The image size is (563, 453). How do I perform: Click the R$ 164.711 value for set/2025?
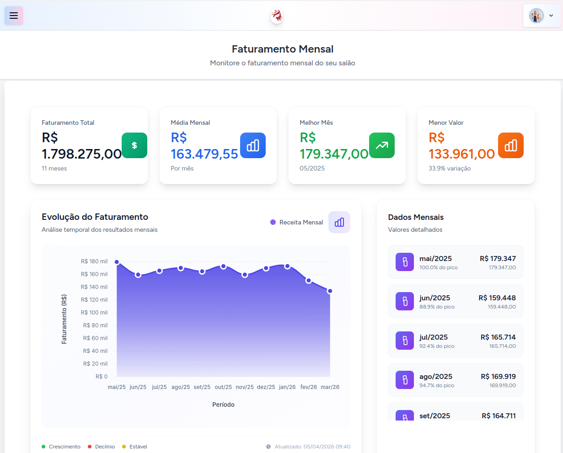[x=499, y=416]
